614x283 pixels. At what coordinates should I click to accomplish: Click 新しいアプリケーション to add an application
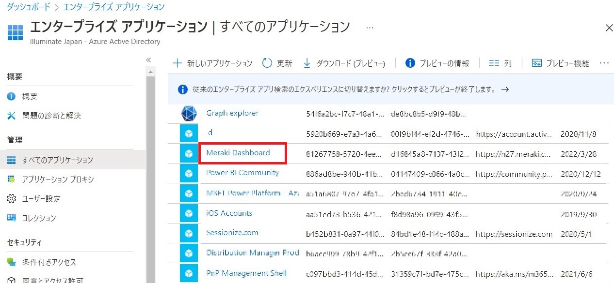[x=212, y=63]
